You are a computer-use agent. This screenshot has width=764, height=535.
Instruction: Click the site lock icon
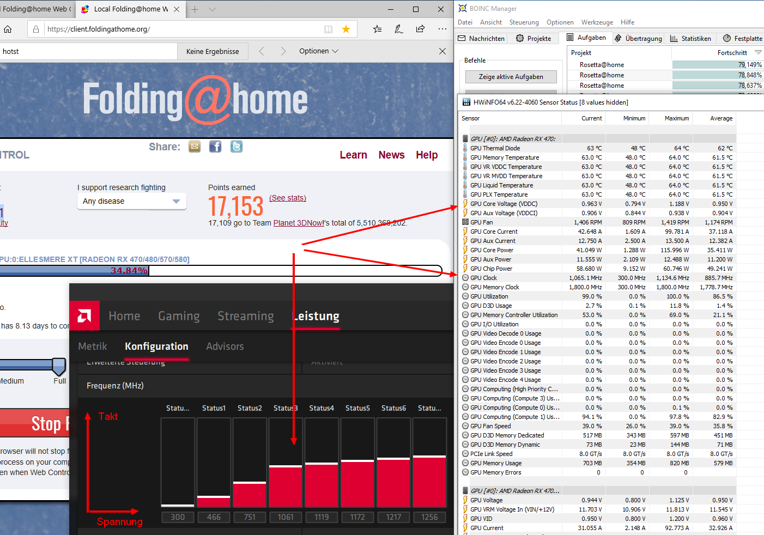pyautogui.click(x=36, y=29)
